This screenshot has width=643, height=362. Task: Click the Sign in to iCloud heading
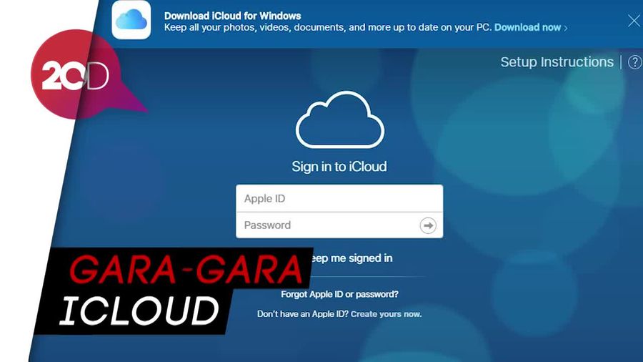pyautogui.click(x=339, y=166)
